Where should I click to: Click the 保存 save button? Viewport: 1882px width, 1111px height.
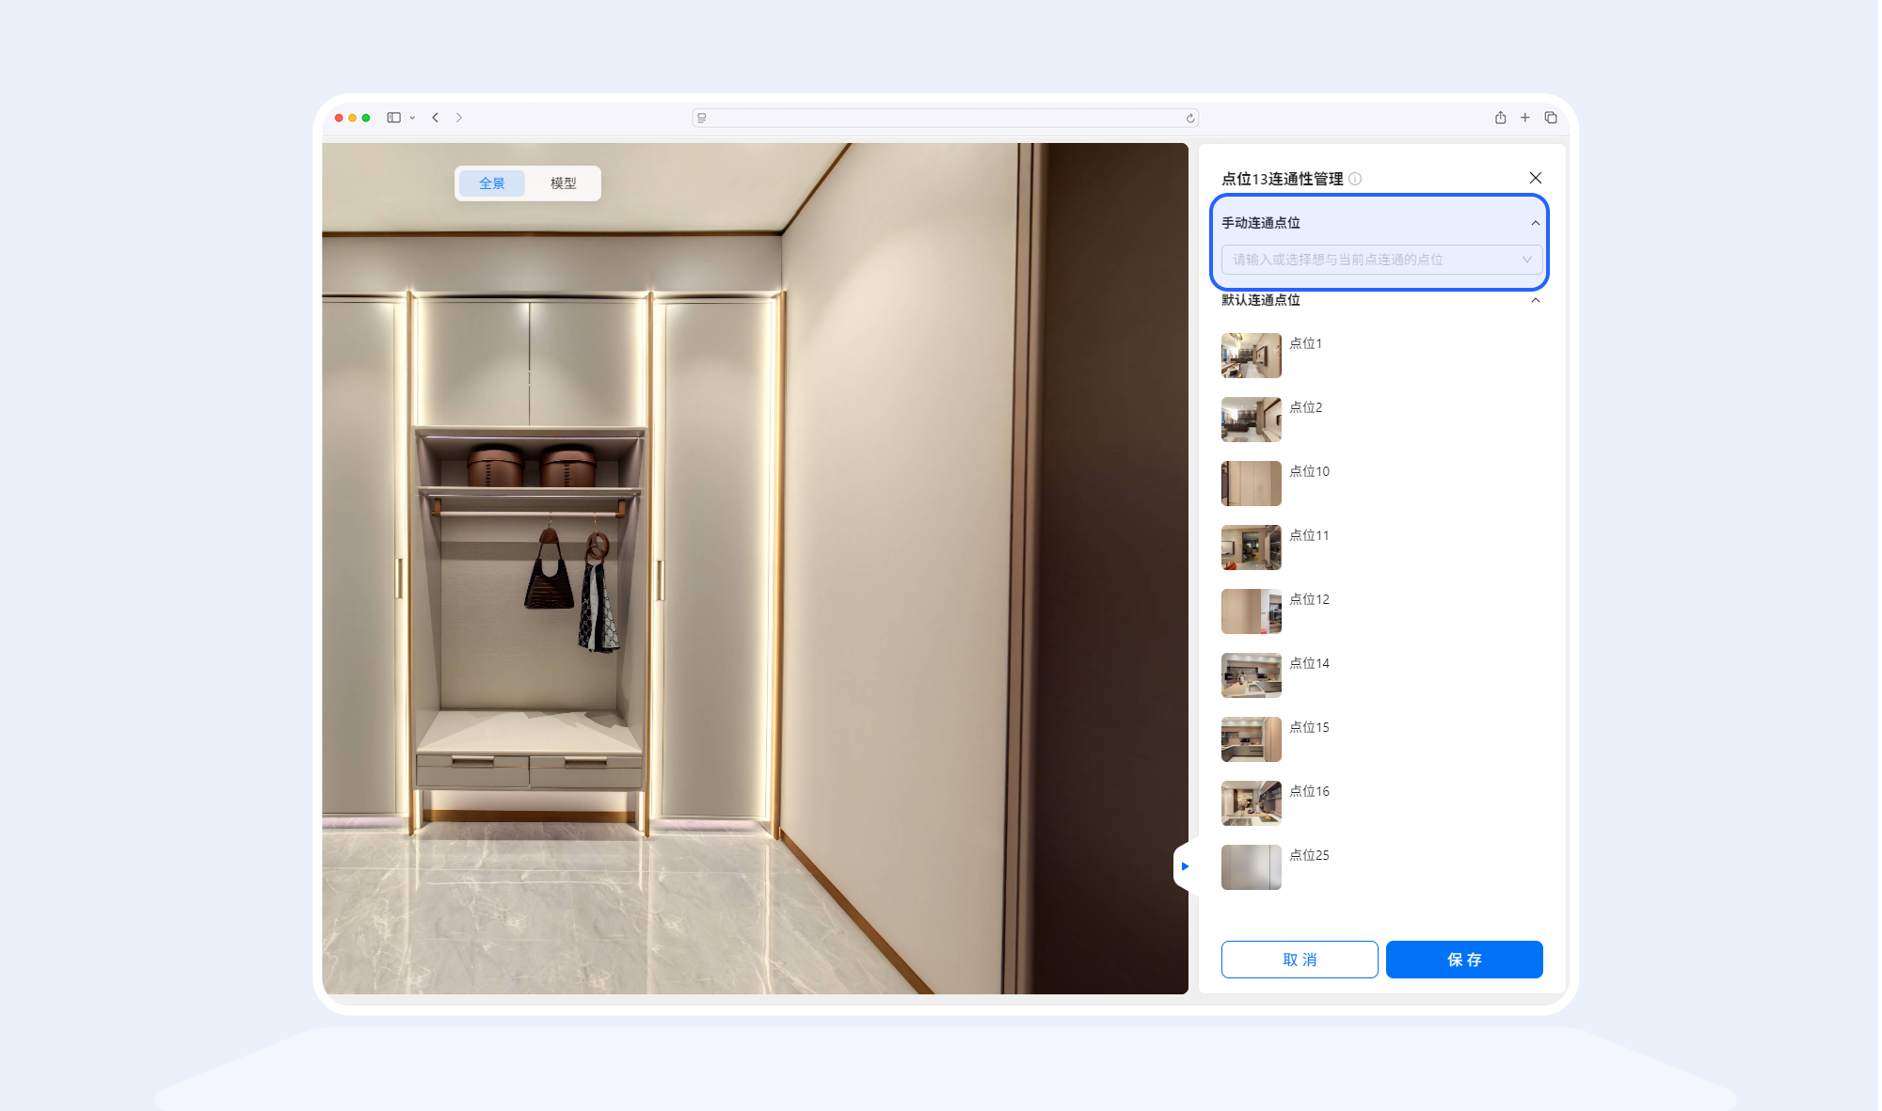click(x=1464, y=960)
